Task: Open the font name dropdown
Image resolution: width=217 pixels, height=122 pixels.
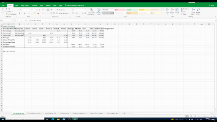Action: pos(30,10)
